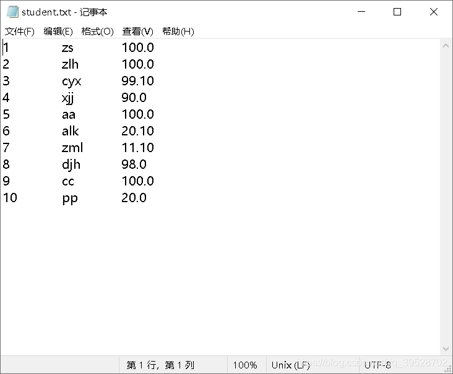Click the Notepad icon in title bar
Image resolution: width=453 pixels, height=374 pixels.
click(x=12, y=12)
